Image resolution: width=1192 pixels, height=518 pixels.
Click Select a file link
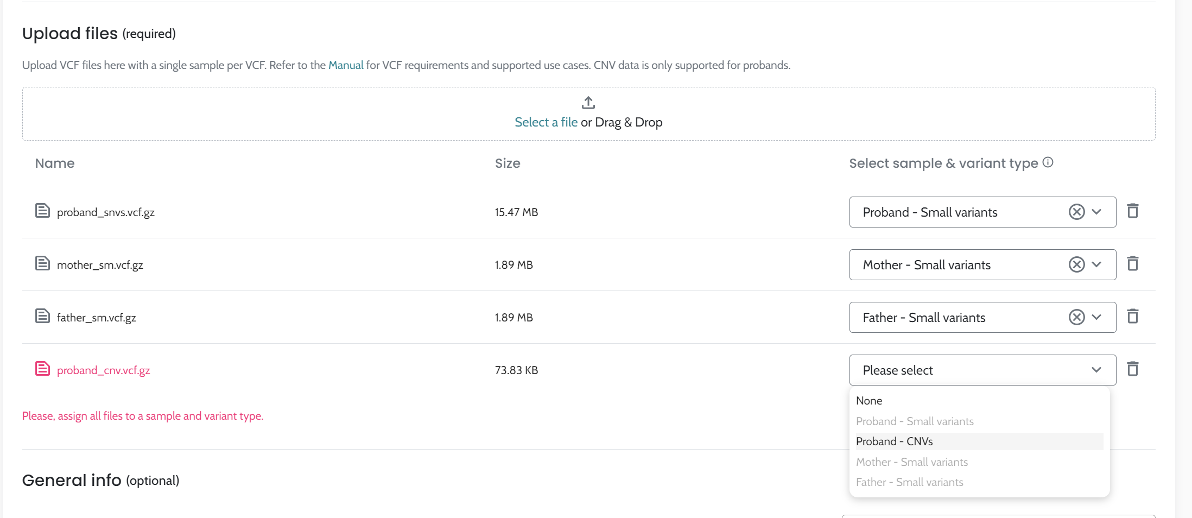point(546,122)
